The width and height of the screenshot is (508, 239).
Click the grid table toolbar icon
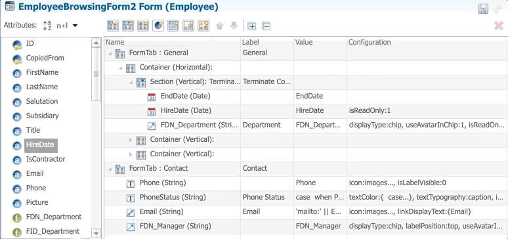173,26
